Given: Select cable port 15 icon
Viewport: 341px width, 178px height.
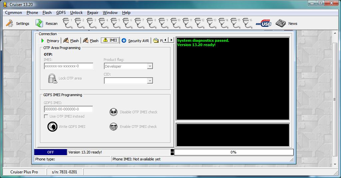Looking at the screenshot, I should pos(235,23).
